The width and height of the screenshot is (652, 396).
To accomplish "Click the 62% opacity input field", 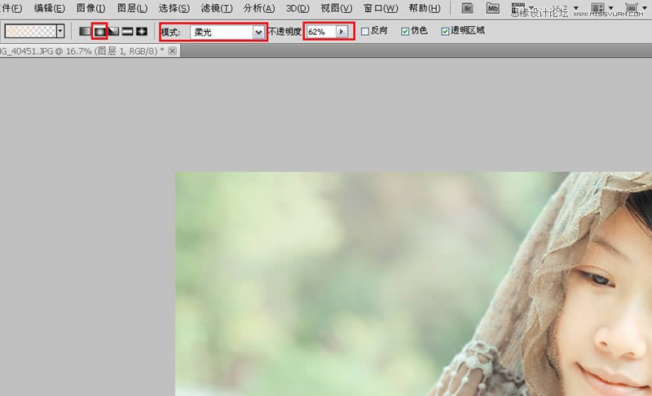I will click(321, 32).
